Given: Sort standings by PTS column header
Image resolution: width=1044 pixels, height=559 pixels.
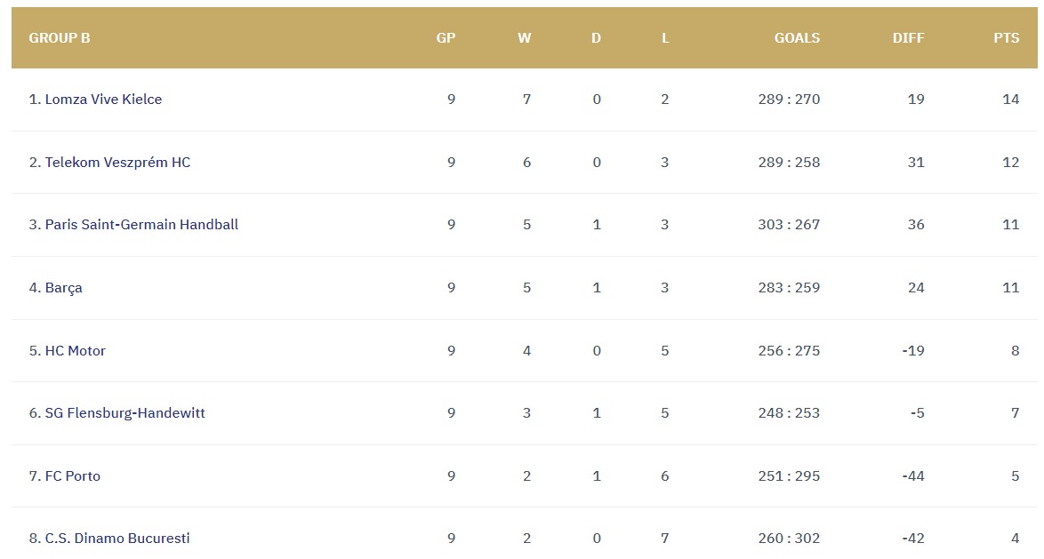Looking at the screenshot, I should pos(1007,38).
